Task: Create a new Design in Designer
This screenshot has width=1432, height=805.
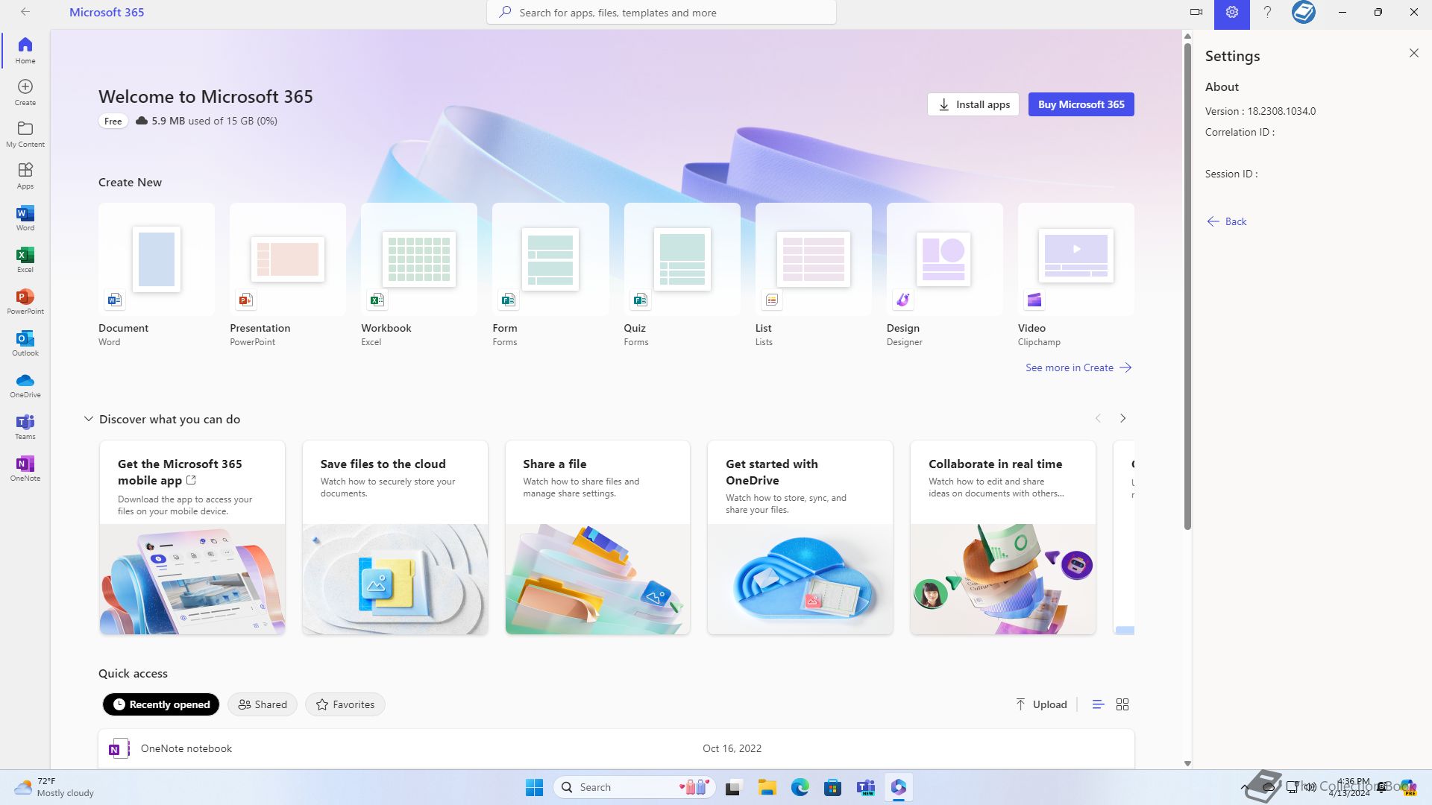Action: (944, 275)
